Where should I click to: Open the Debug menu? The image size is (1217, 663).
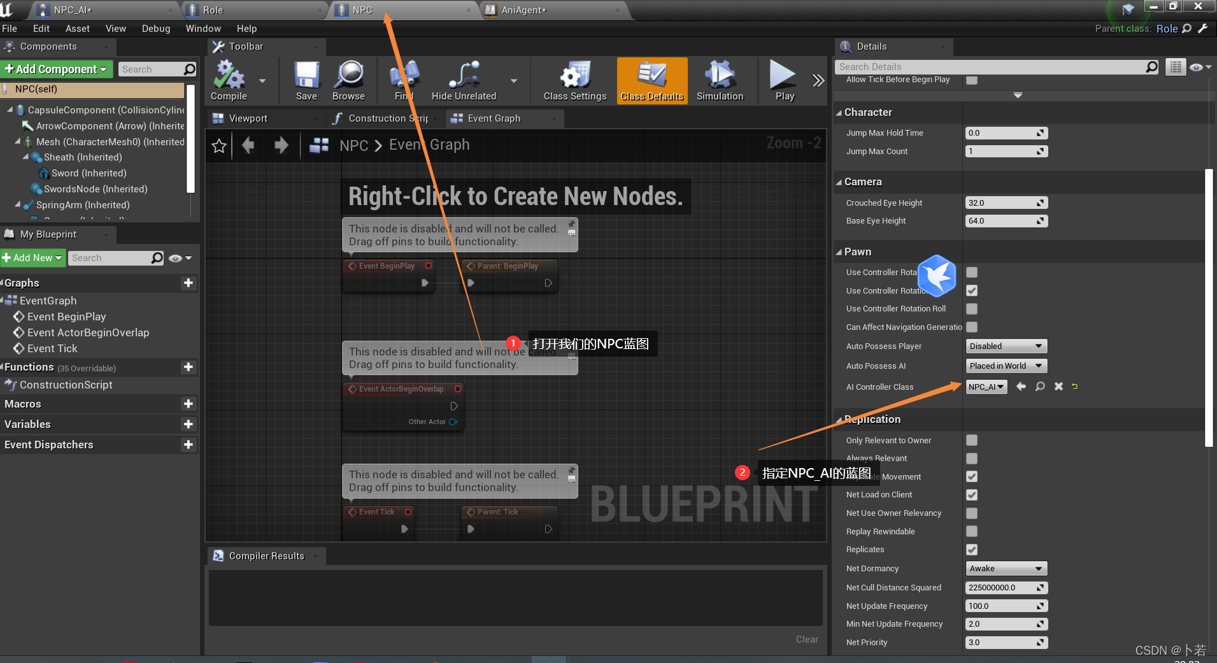point(156,29)
